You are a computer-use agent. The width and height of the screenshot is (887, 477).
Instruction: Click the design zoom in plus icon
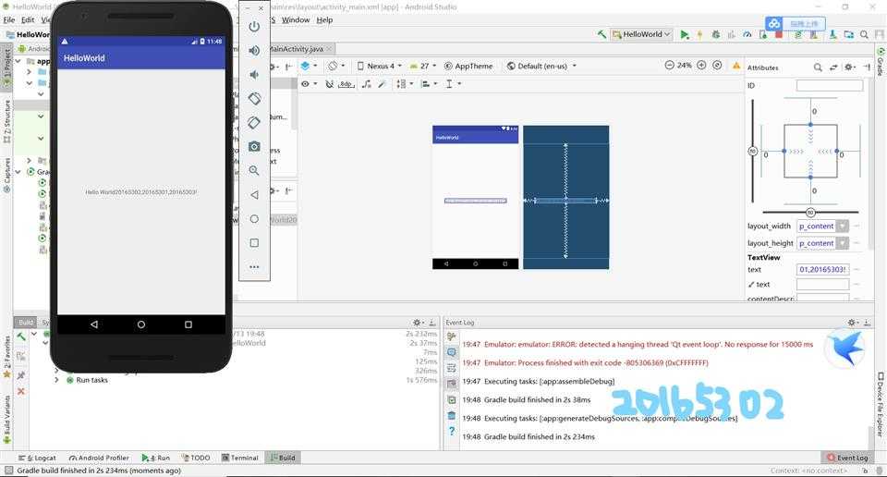[x=701, y=66]
